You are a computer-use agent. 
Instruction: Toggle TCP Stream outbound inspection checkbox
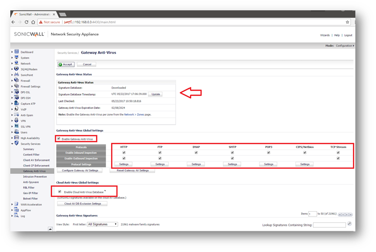(338, 158)
